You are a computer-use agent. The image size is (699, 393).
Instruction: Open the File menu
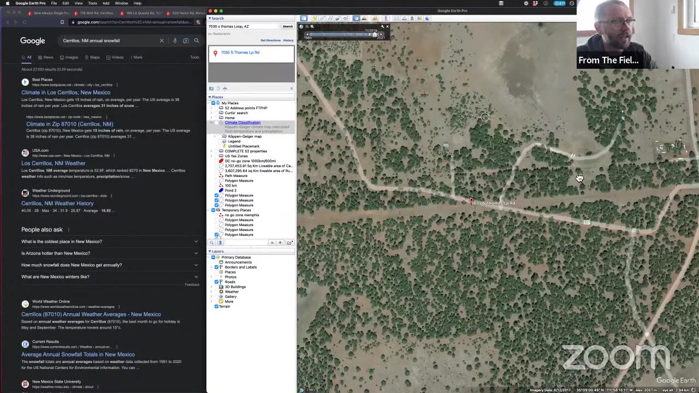54,3
